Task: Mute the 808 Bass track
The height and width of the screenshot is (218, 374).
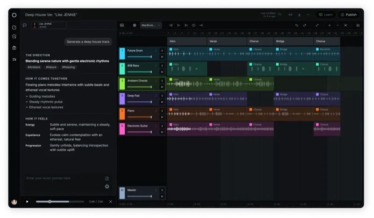Action: (x=162, y=72)
